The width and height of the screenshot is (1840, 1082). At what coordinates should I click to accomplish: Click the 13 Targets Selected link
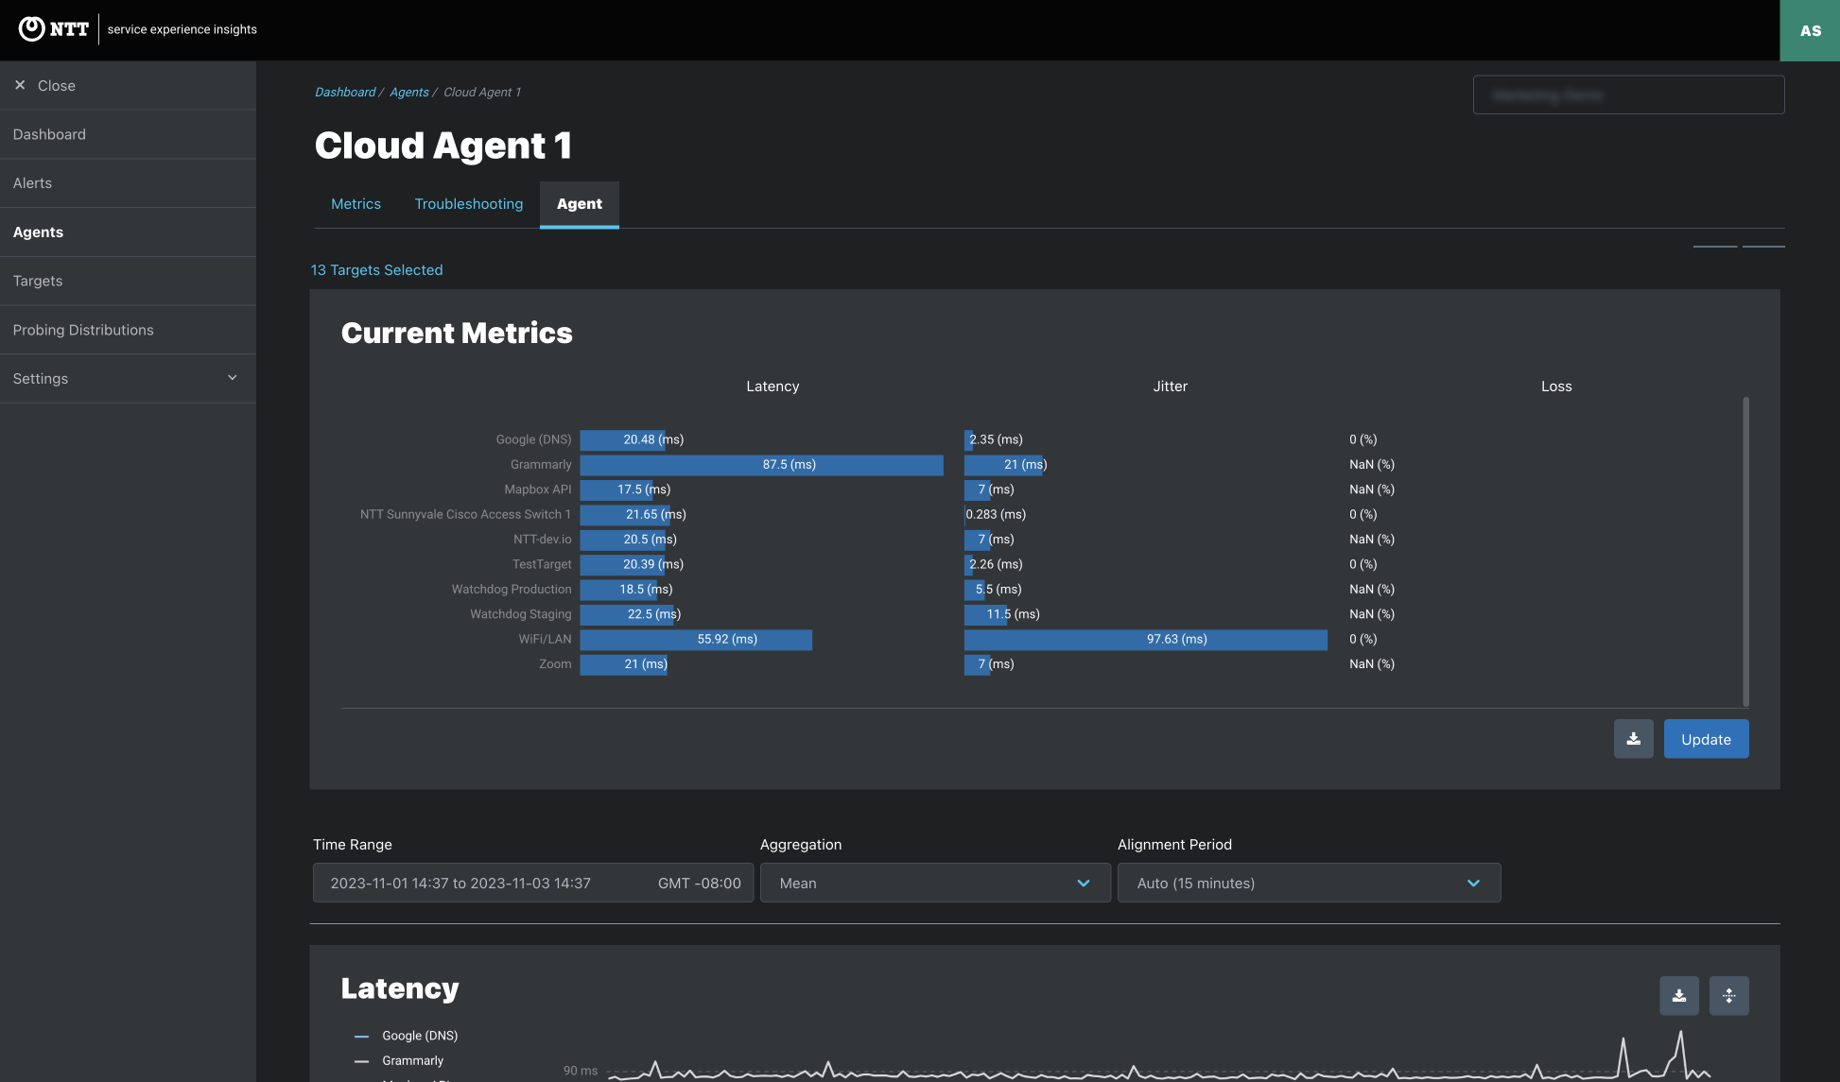coord(376,270)
